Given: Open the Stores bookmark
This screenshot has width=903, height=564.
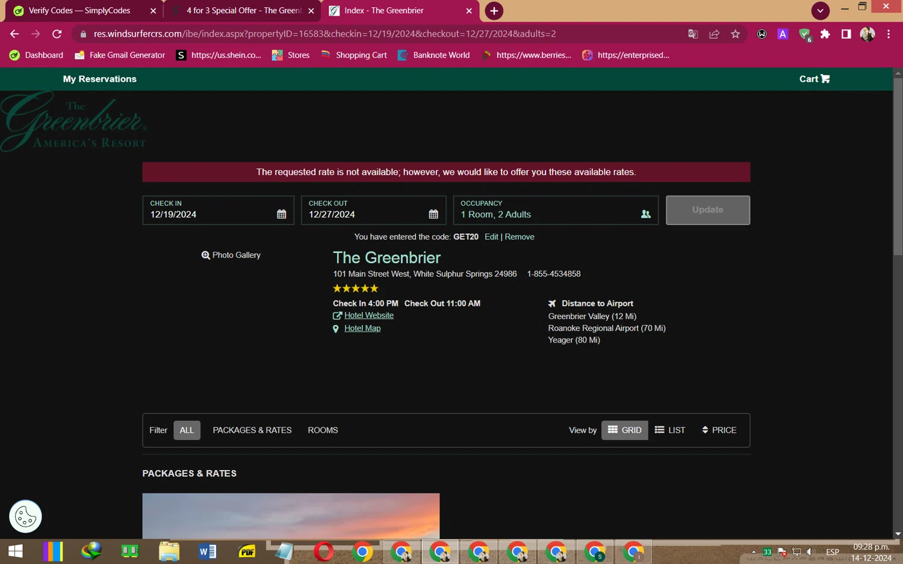Looking at the screenshot, I should click(x=291, y=55).
